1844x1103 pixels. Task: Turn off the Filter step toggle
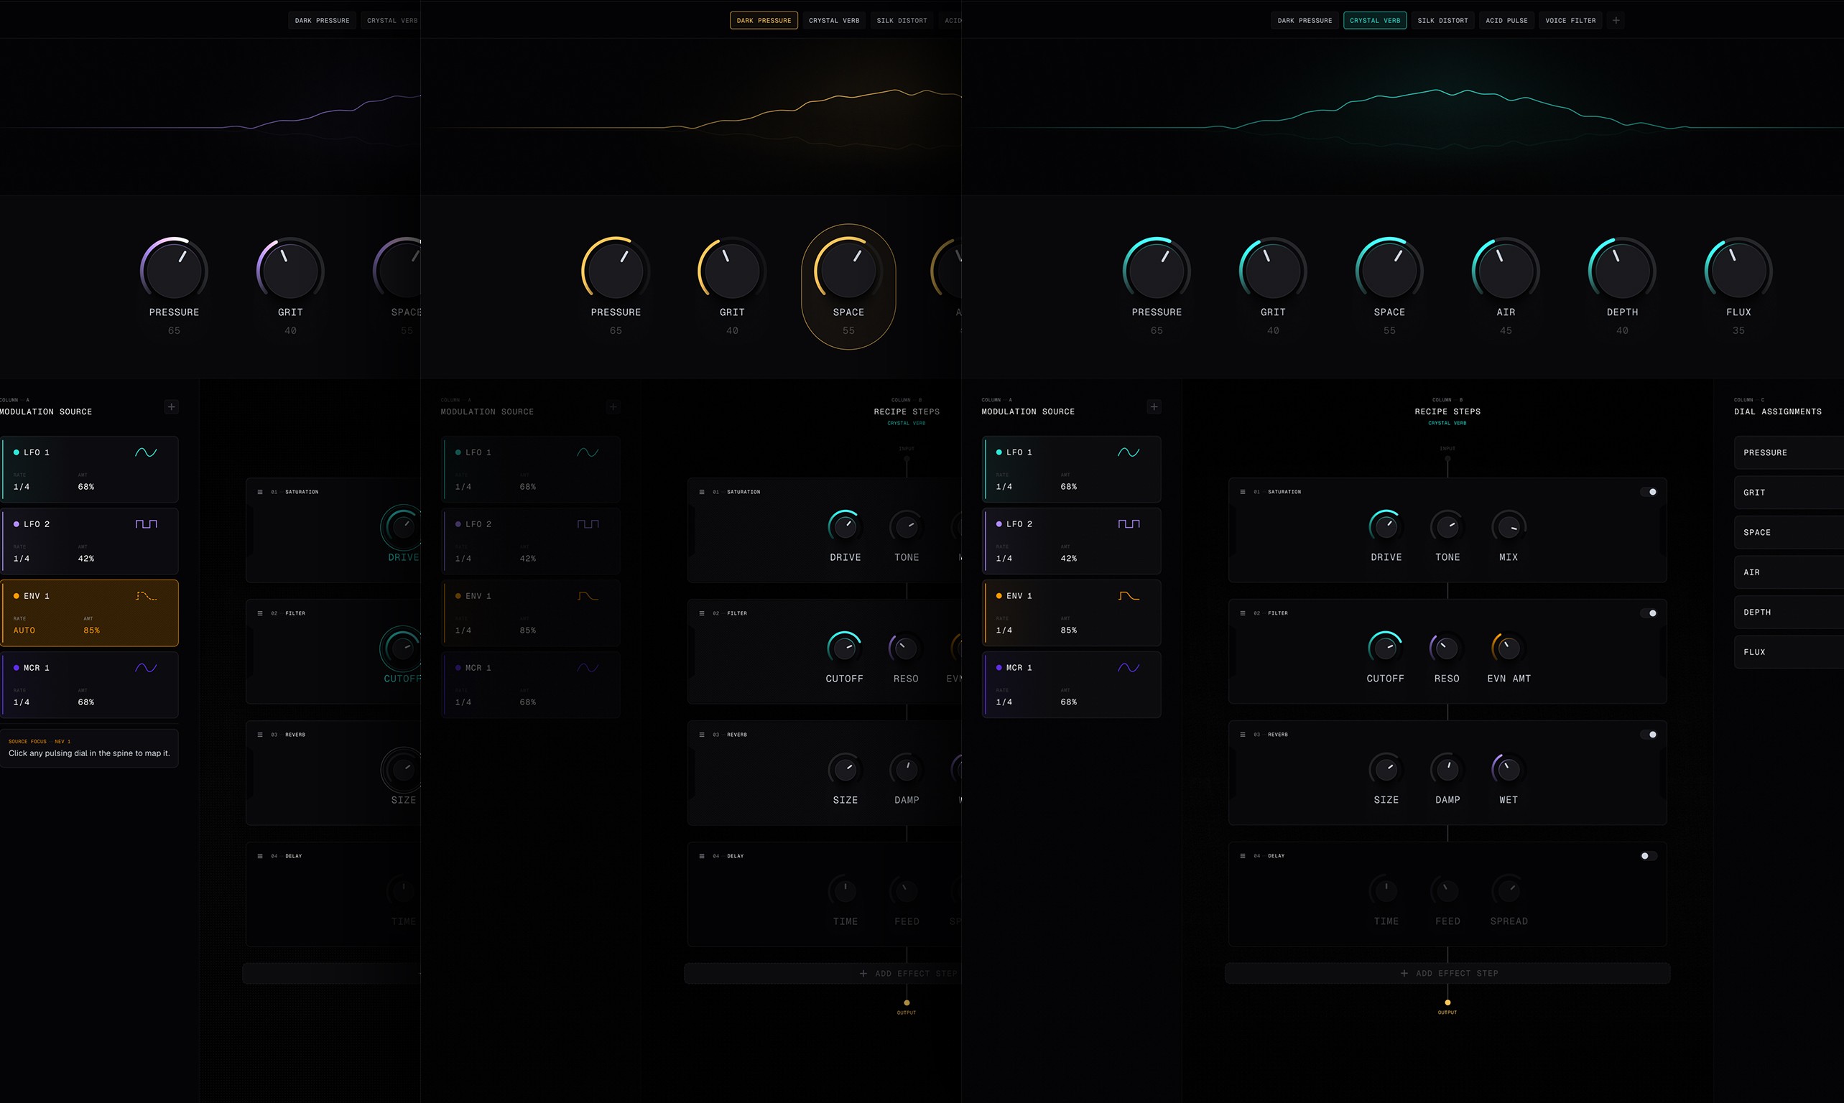tap(1649, 613)
